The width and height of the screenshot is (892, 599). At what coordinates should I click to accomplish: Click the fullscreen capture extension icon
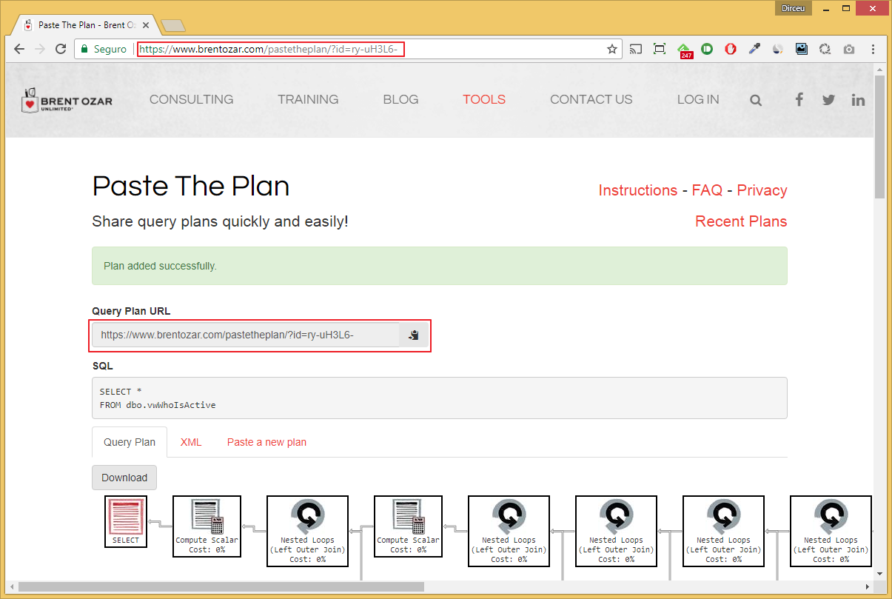[x=660, y=50]
